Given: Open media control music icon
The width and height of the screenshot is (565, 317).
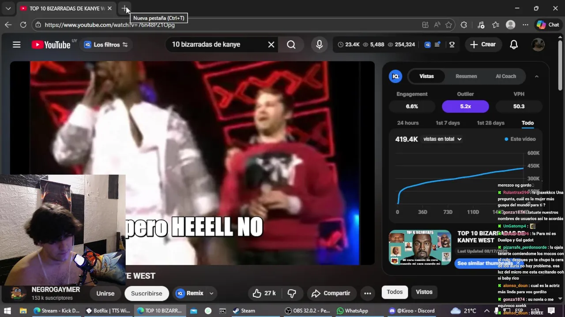Looking at the screenshot, I should point(481,25).
